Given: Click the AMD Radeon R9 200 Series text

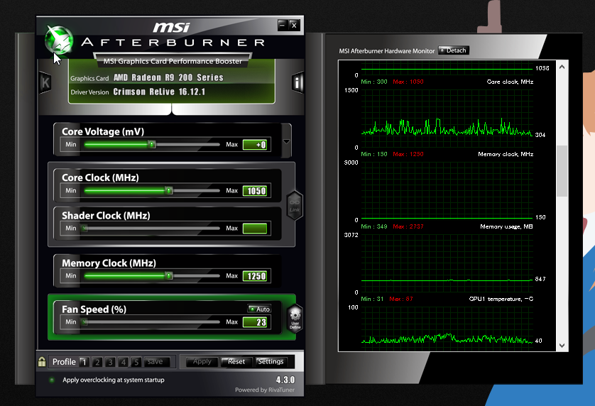Looking at the screenshot, I should [x=168, y=77].
